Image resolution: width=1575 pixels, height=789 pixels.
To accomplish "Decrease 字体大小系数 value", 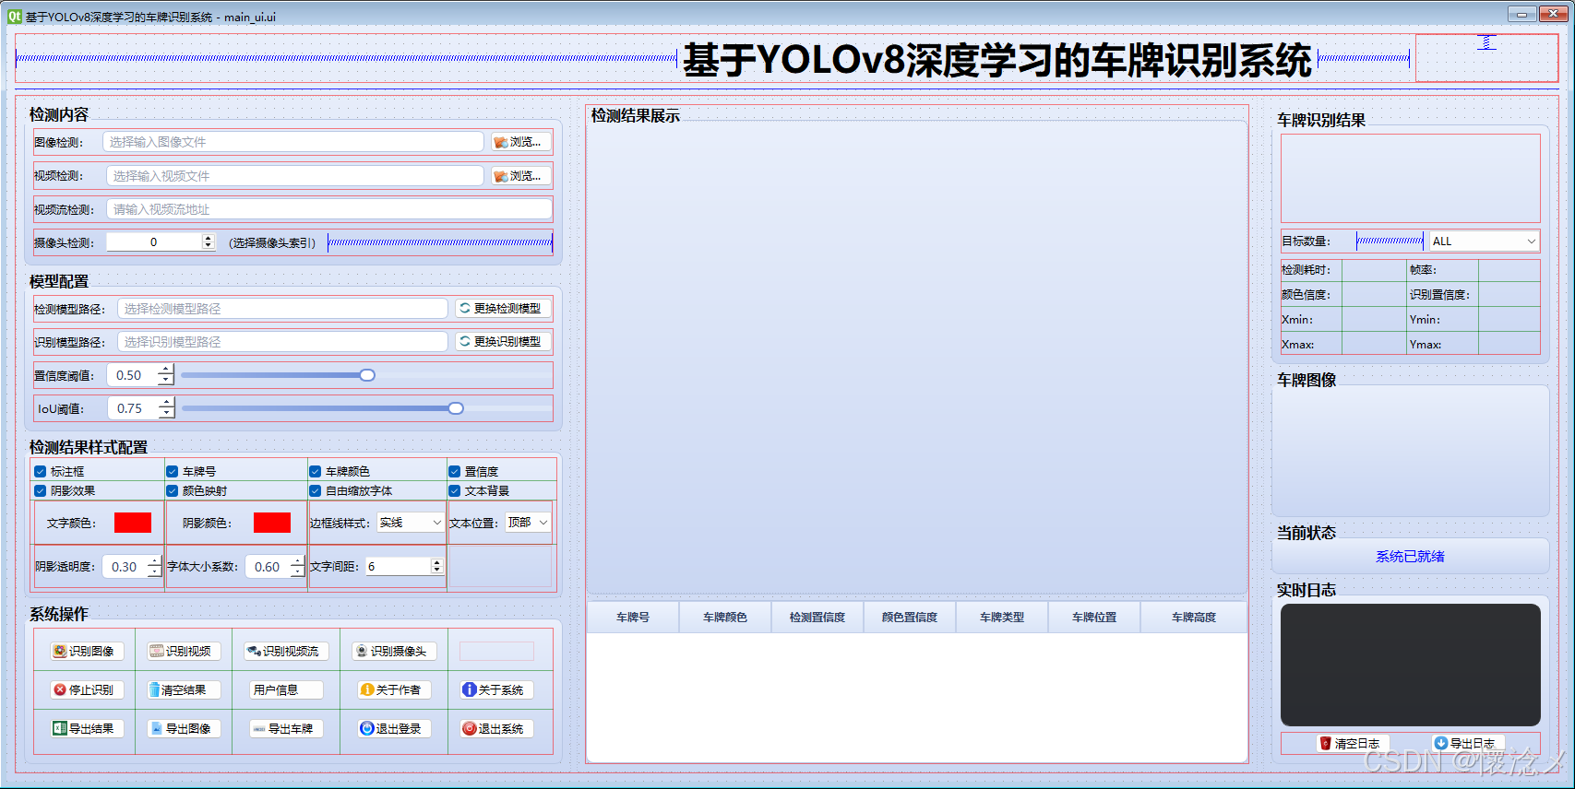I will tap(297, 572).
